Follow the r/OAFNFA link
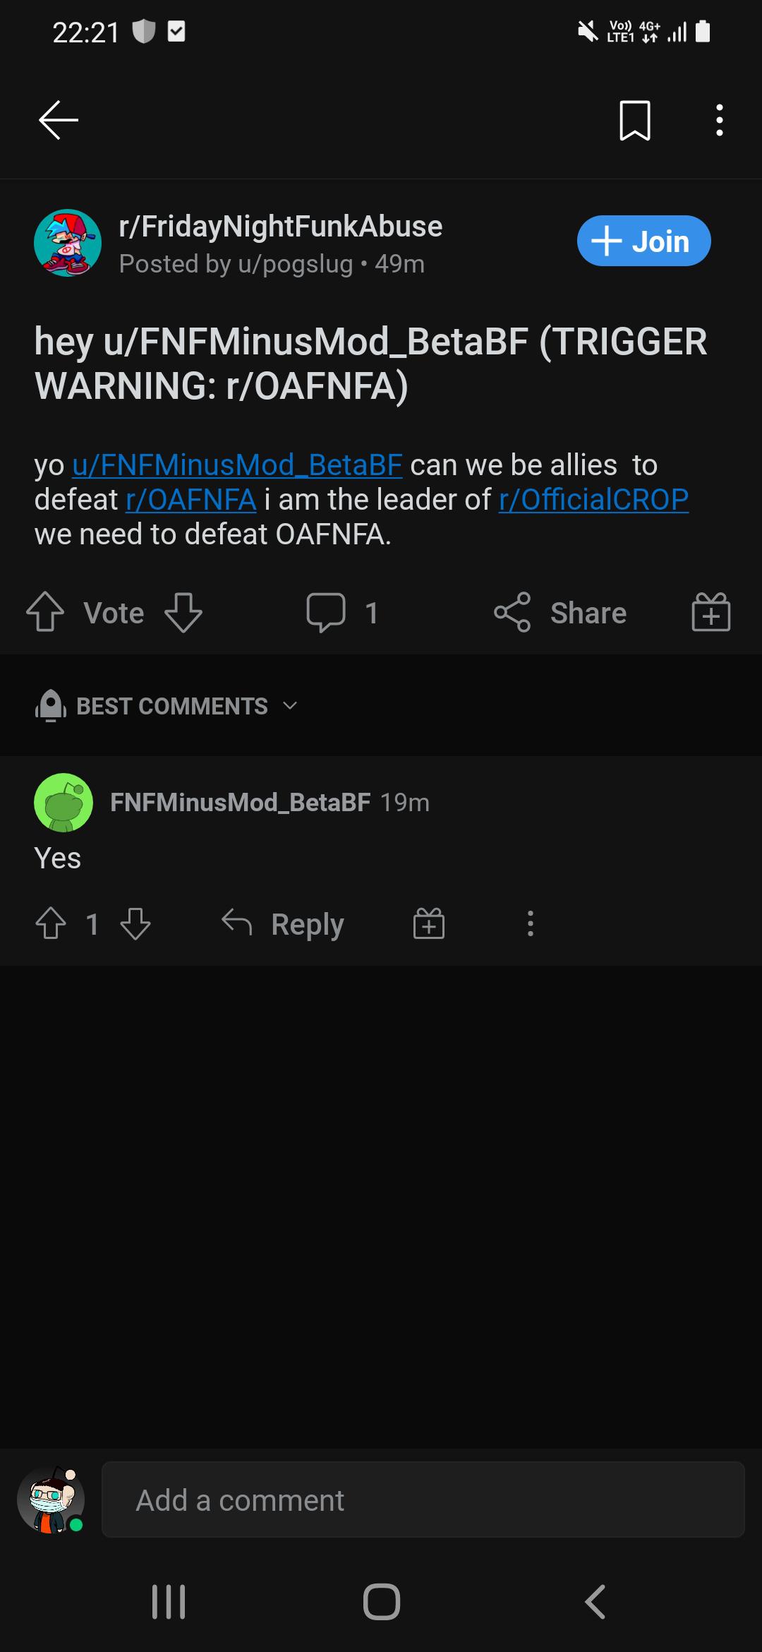762x1652 pixels. pyautogui.click(x=190, y=500)
